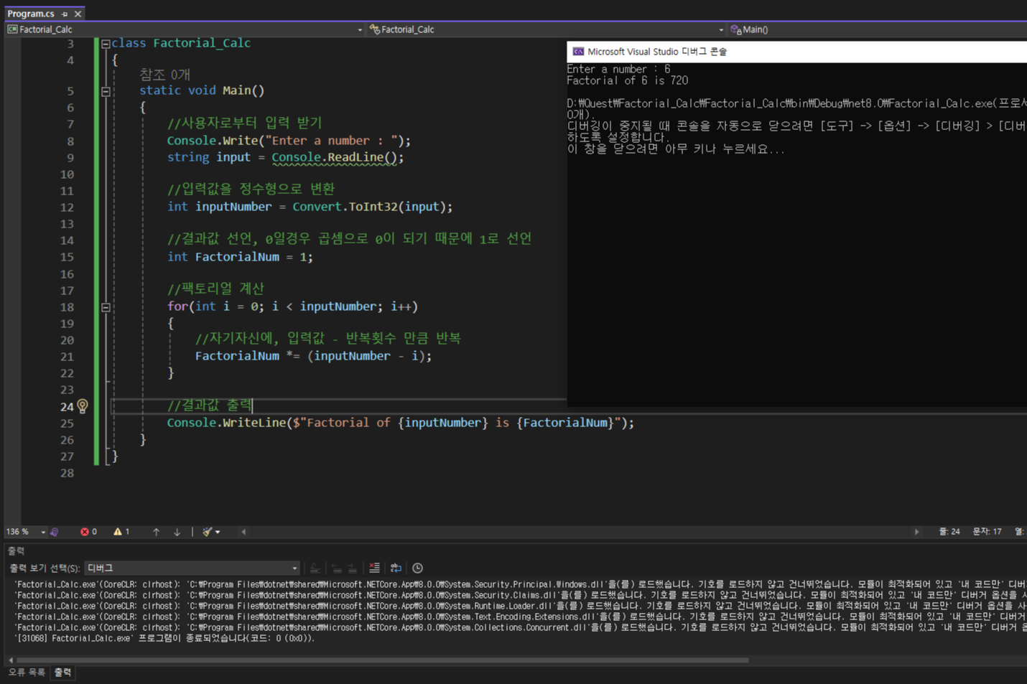Click the warnings count indicator showing 1

coord(121,532)
